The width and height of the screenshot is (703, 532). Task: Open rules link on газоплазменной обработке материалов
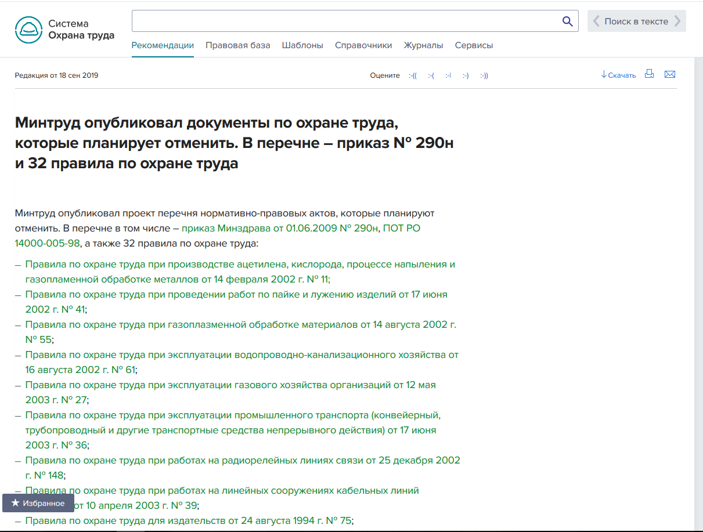[241, 332]
